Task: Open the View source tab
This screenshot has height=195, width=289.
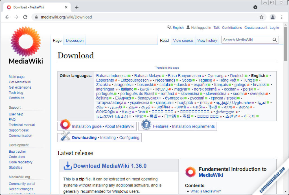Action: (183, 40)
